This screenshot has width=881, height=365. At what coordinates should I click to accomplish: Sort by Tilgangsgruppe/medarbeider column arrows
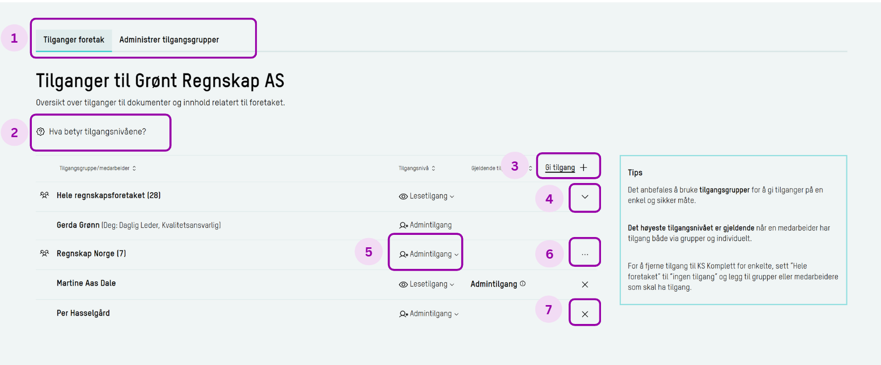point(134,168)
